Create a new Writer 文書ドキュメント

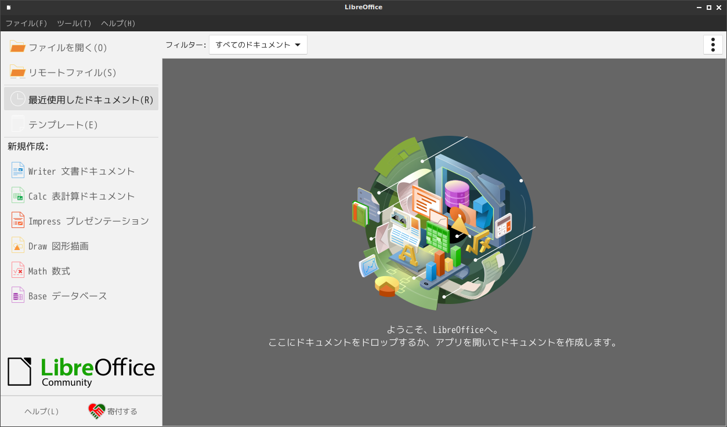point(81,171)
